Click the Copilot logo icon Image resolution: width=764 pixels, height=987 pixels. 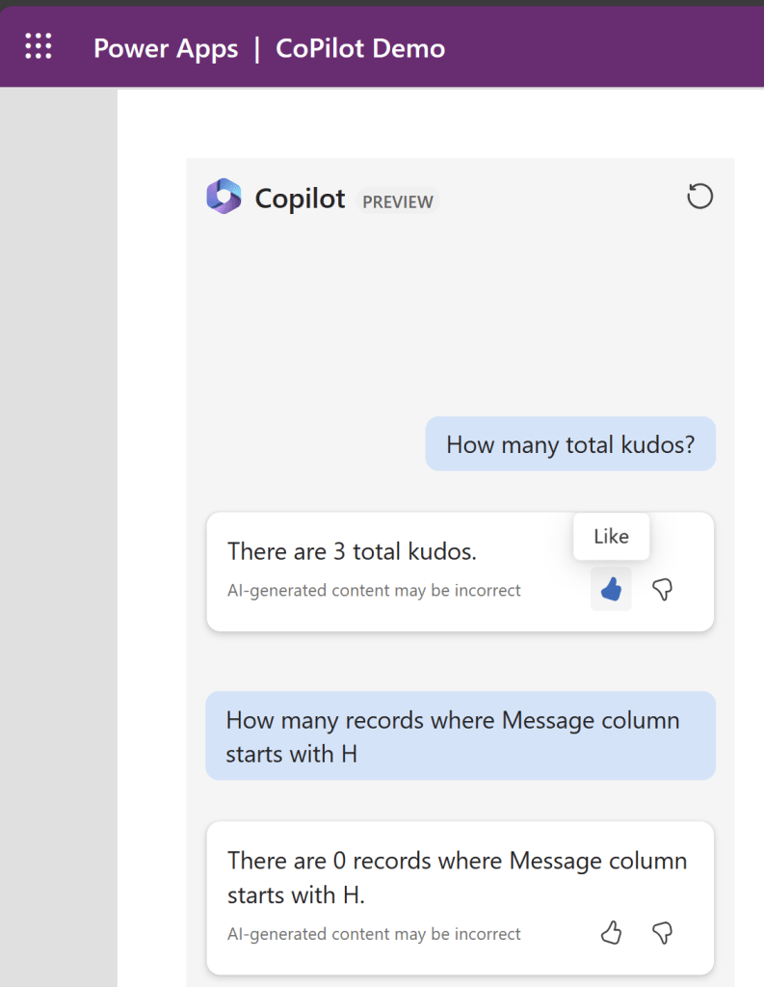coord(224,197)
